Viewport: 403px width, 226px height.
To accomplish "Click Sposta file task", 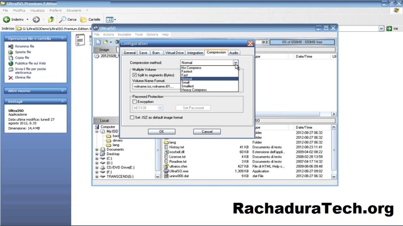I will point(23,52).
